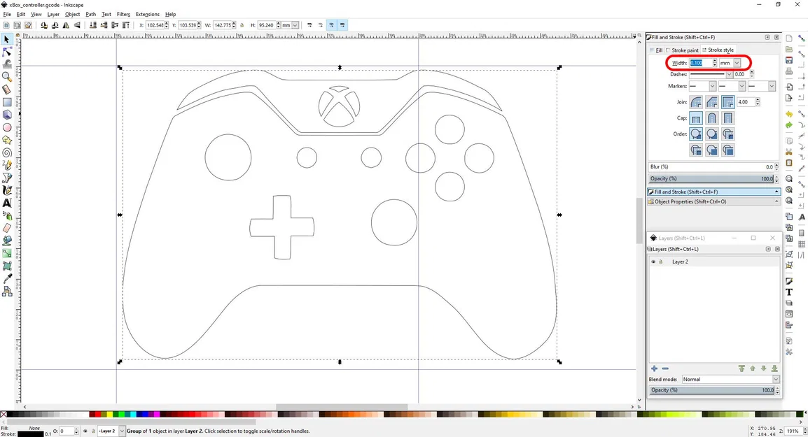
Task: Select the Paint Bucket fill tool
Action: click(x=7, y=241)
